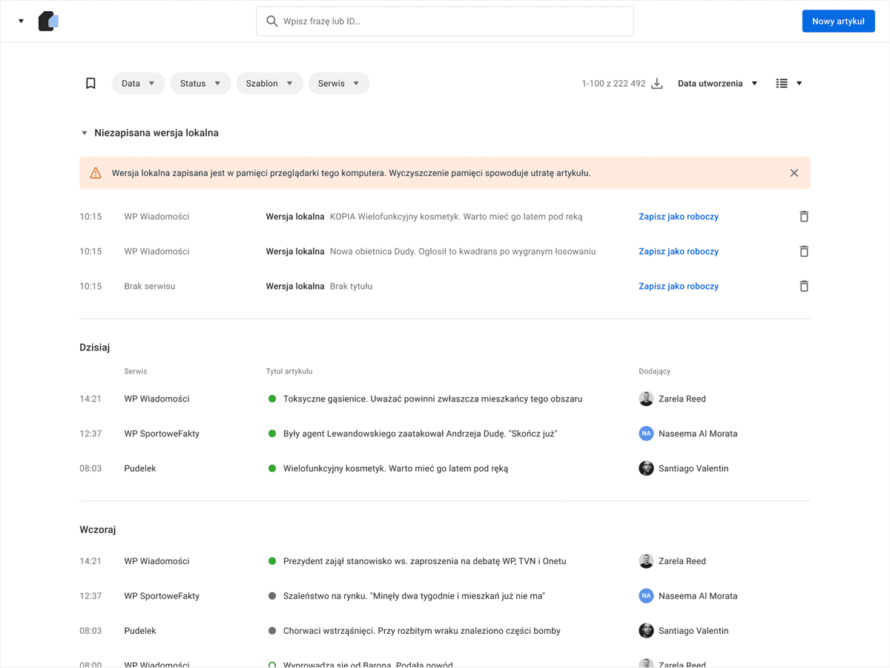Open the Toksyczne gąsienice article
The image size is (890, 668).
pyautogui.click(x=432, y=399)
